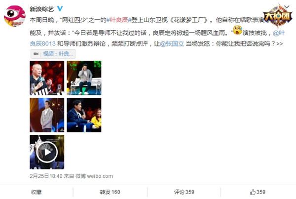The image size is (296, 199).
Task: Open thumbnail of bald man with microphone
Action: (47, 78)
